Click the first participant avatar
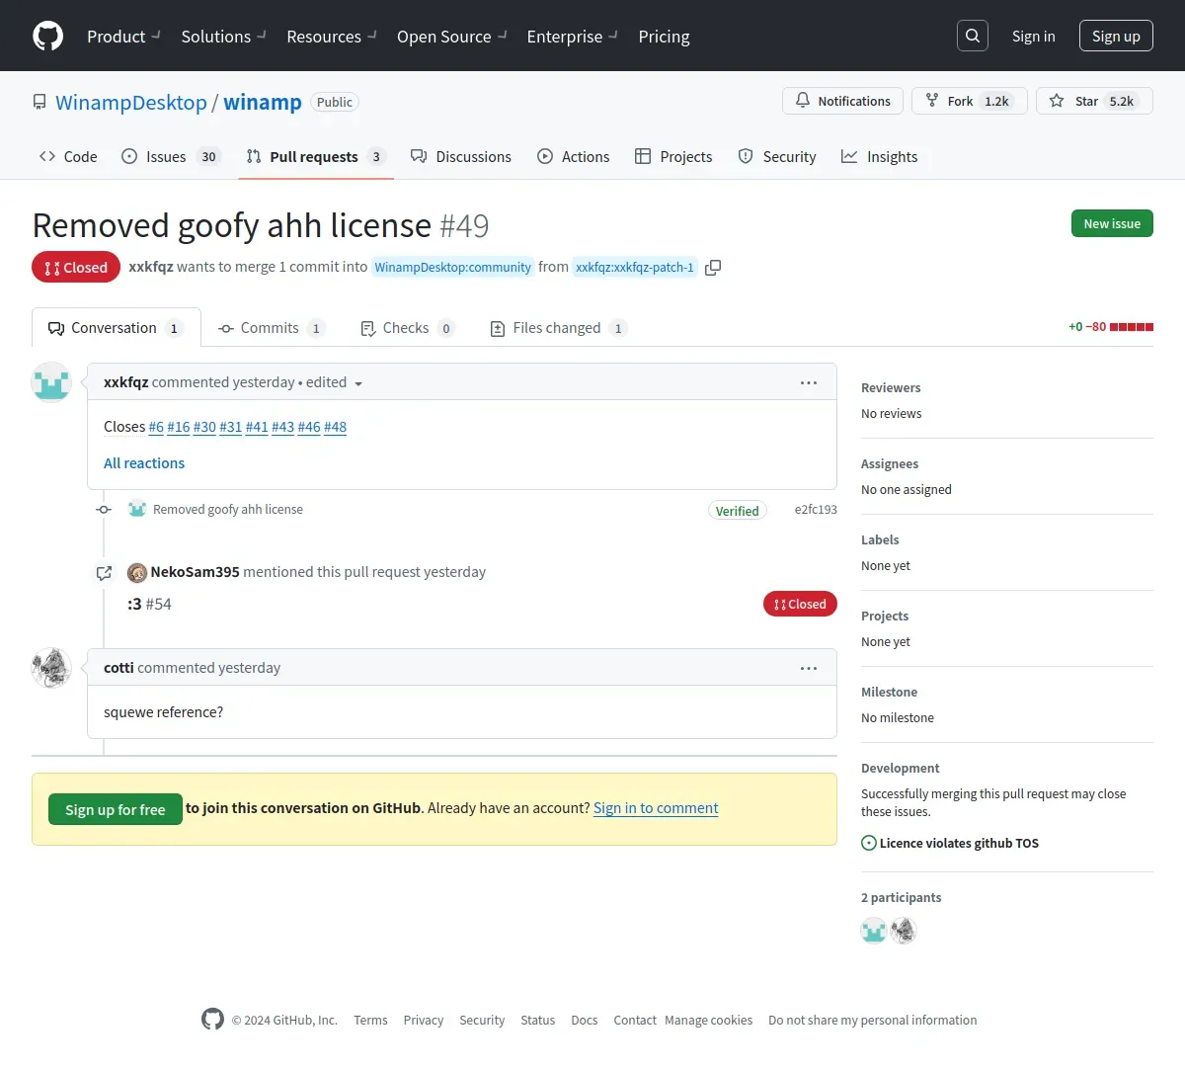Image resolution: width=1185 pixels, height=1071 pixels. (x=874, y=931)
